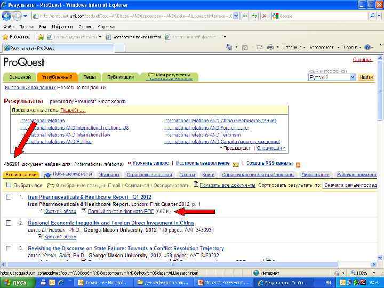Click the Print icon in command bar
Screen dimensions: 384x288
(270, 47)
